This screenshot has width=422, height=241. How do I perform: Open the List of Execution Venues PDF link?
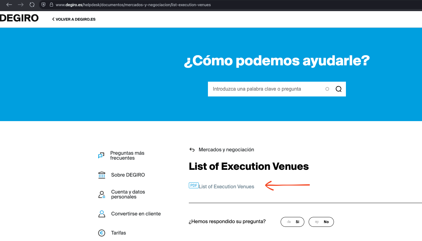click(226, 186)
